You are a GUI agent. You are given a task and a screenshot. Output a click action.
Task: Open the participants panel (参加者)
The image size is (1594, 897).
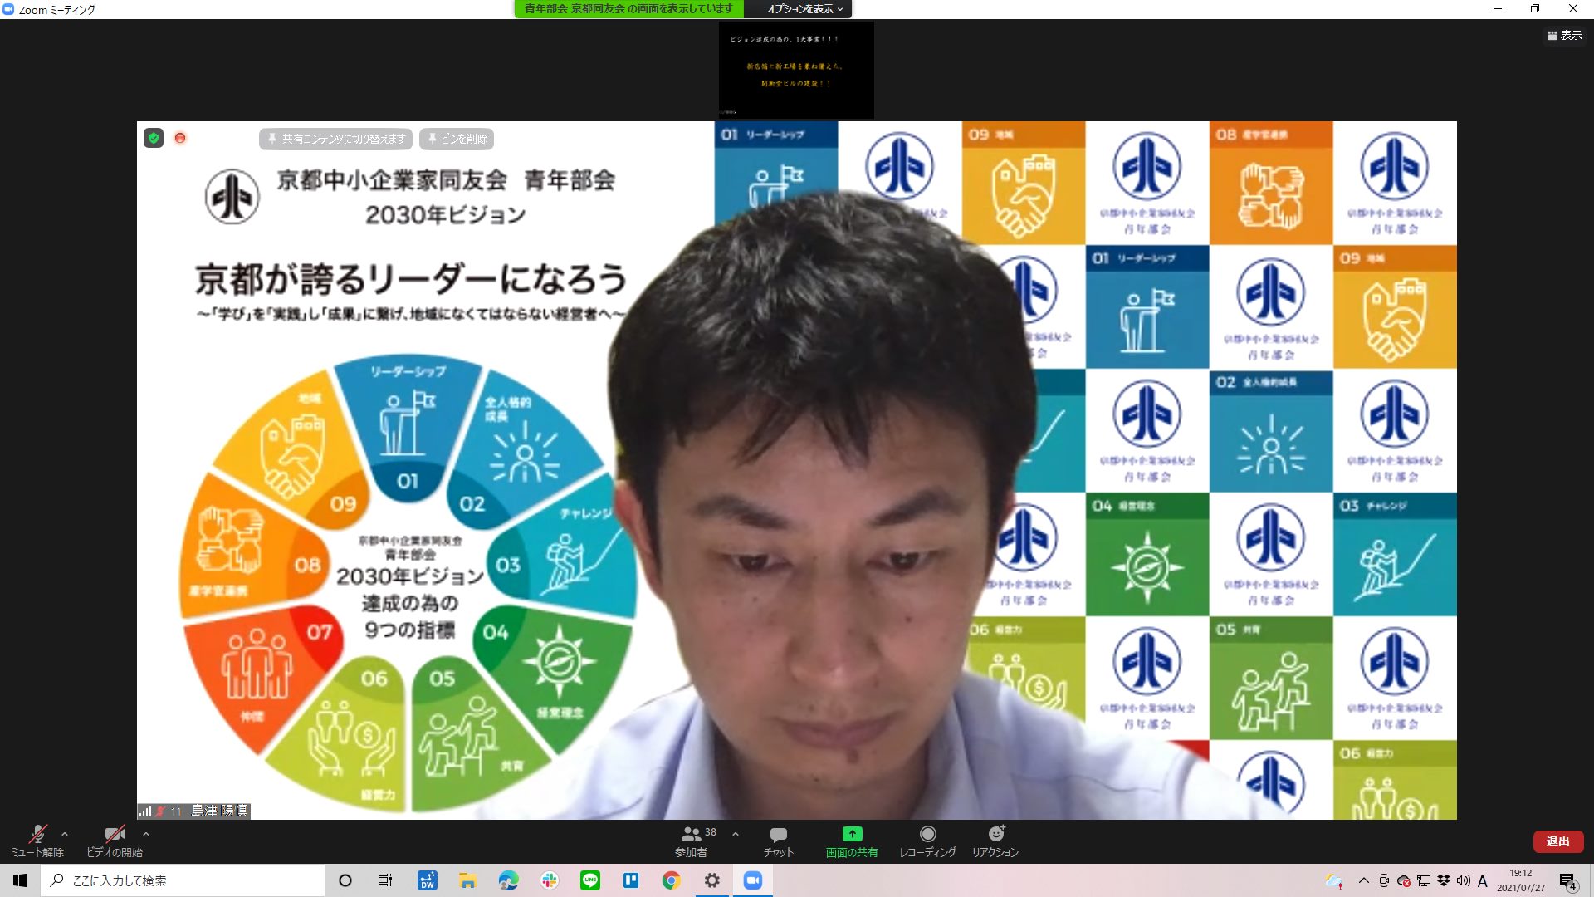692,841
